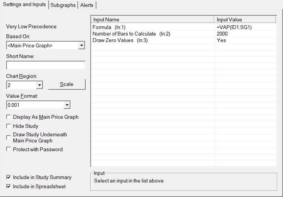This screenshot has width=283, height=197.
Task: Open the Alerts tab
Action: (x=87, y=5)
